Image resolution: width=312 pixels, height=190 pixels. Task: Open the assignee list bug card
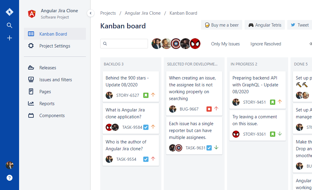click(x=194, y=94)
